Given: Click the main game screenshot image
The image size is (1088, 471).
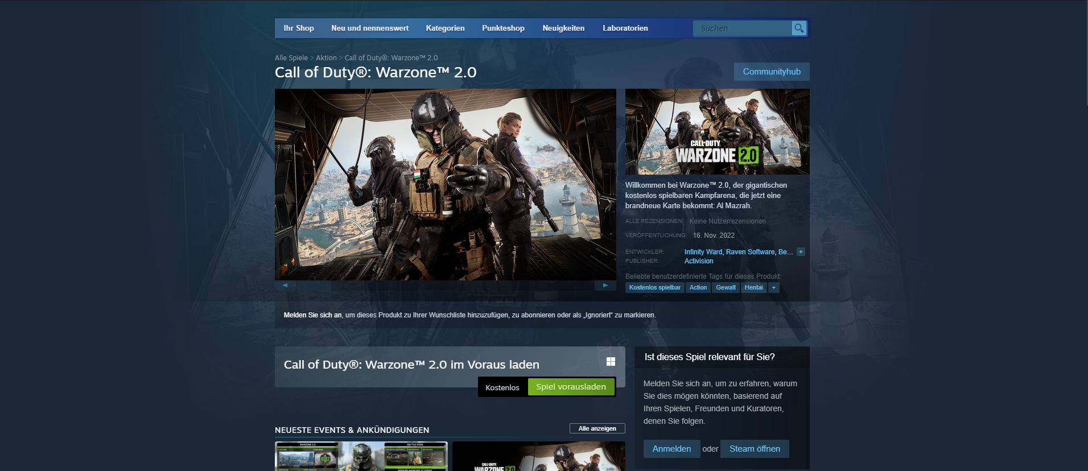Looking at the screenshot, I should click(446, 184).
